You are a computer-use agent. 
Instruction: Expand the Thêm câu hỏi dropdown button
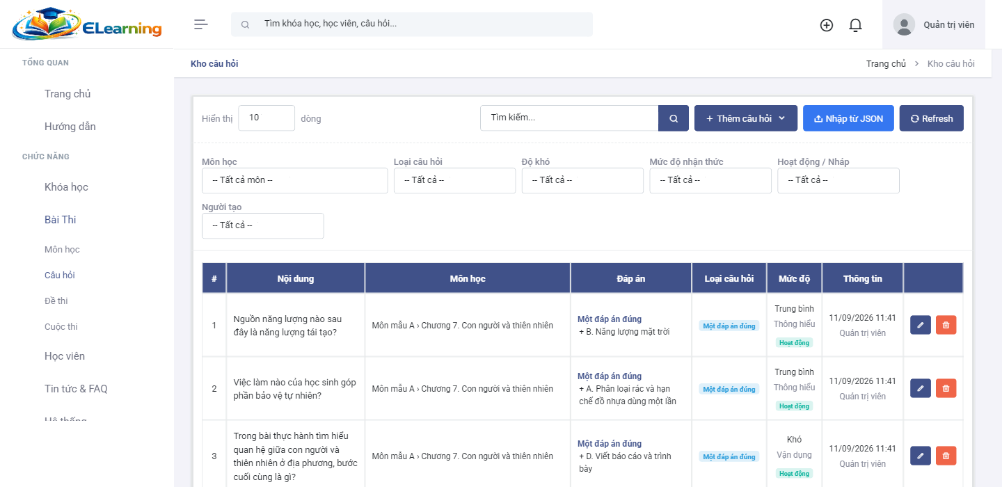point(746,118)
